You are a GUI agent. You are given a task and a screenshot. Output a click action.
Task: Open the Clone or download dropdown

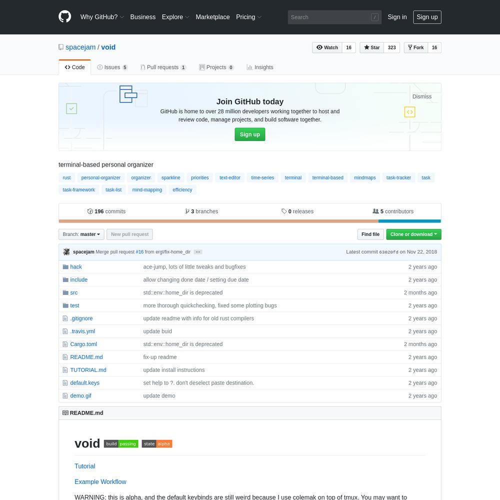[x=413, y=234]
